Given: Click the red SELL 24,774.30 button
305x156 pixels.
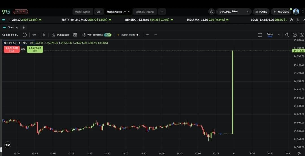Looking at the screenshot, I should [12, 49].
